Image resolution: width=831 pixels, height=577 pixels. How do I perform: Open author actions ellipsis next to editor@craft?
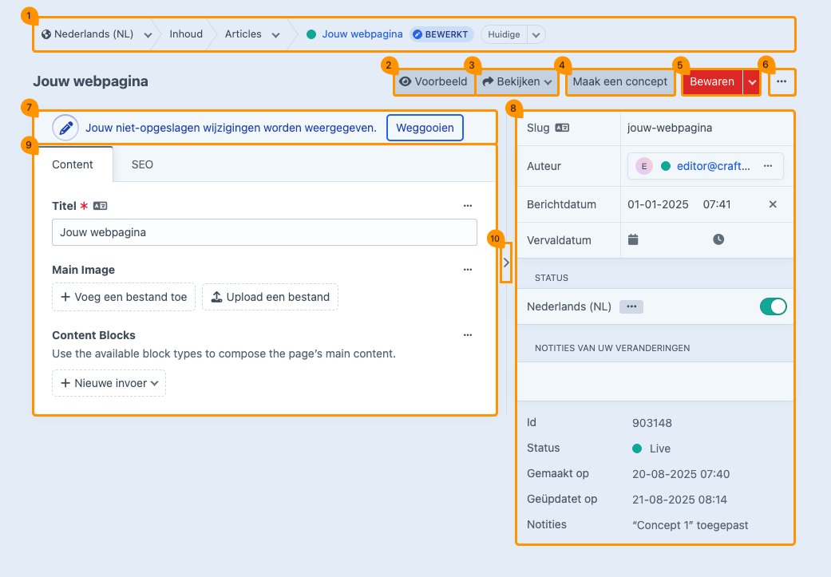(767, 166)
